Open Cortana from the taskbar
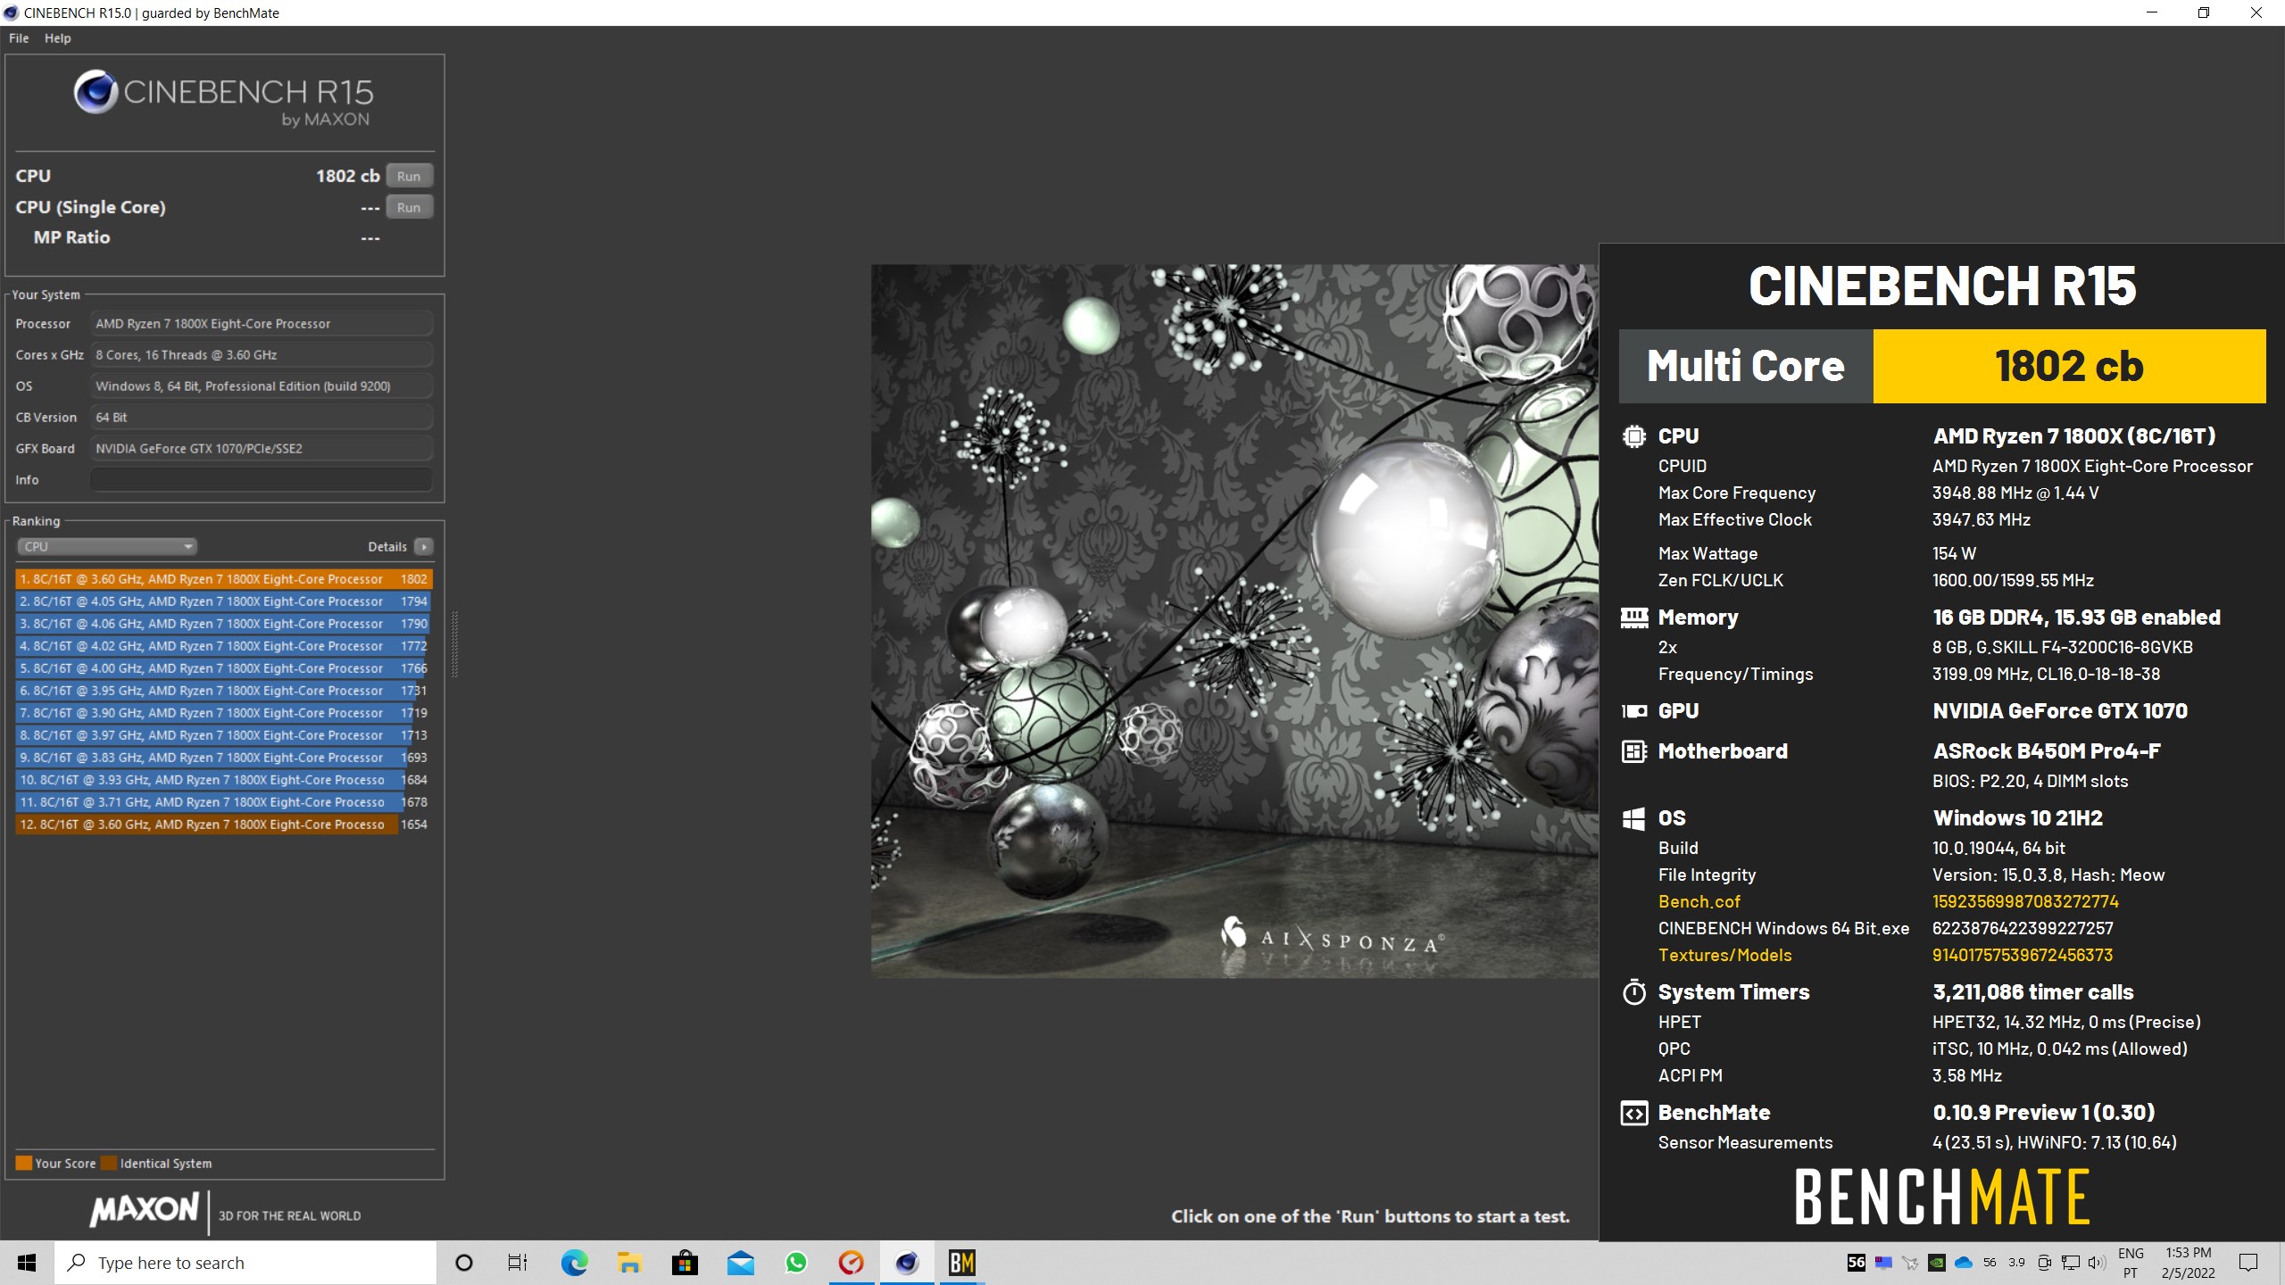Image resolution: width=2285 pixels, height=1285 pixels. (464, 1263)
